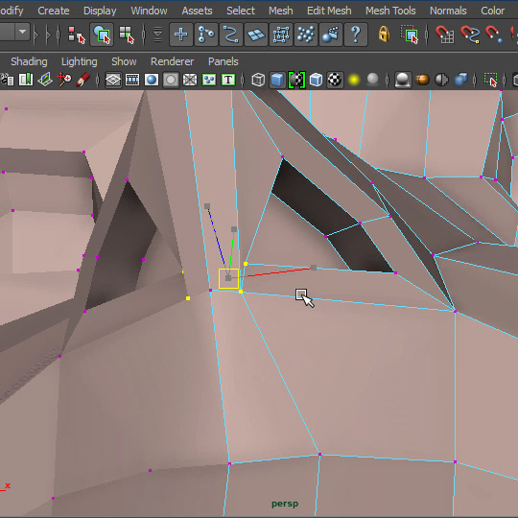Open the Edit Mesh menu
This screenshot has height=518, width=518.
click(x=329, y=11)
